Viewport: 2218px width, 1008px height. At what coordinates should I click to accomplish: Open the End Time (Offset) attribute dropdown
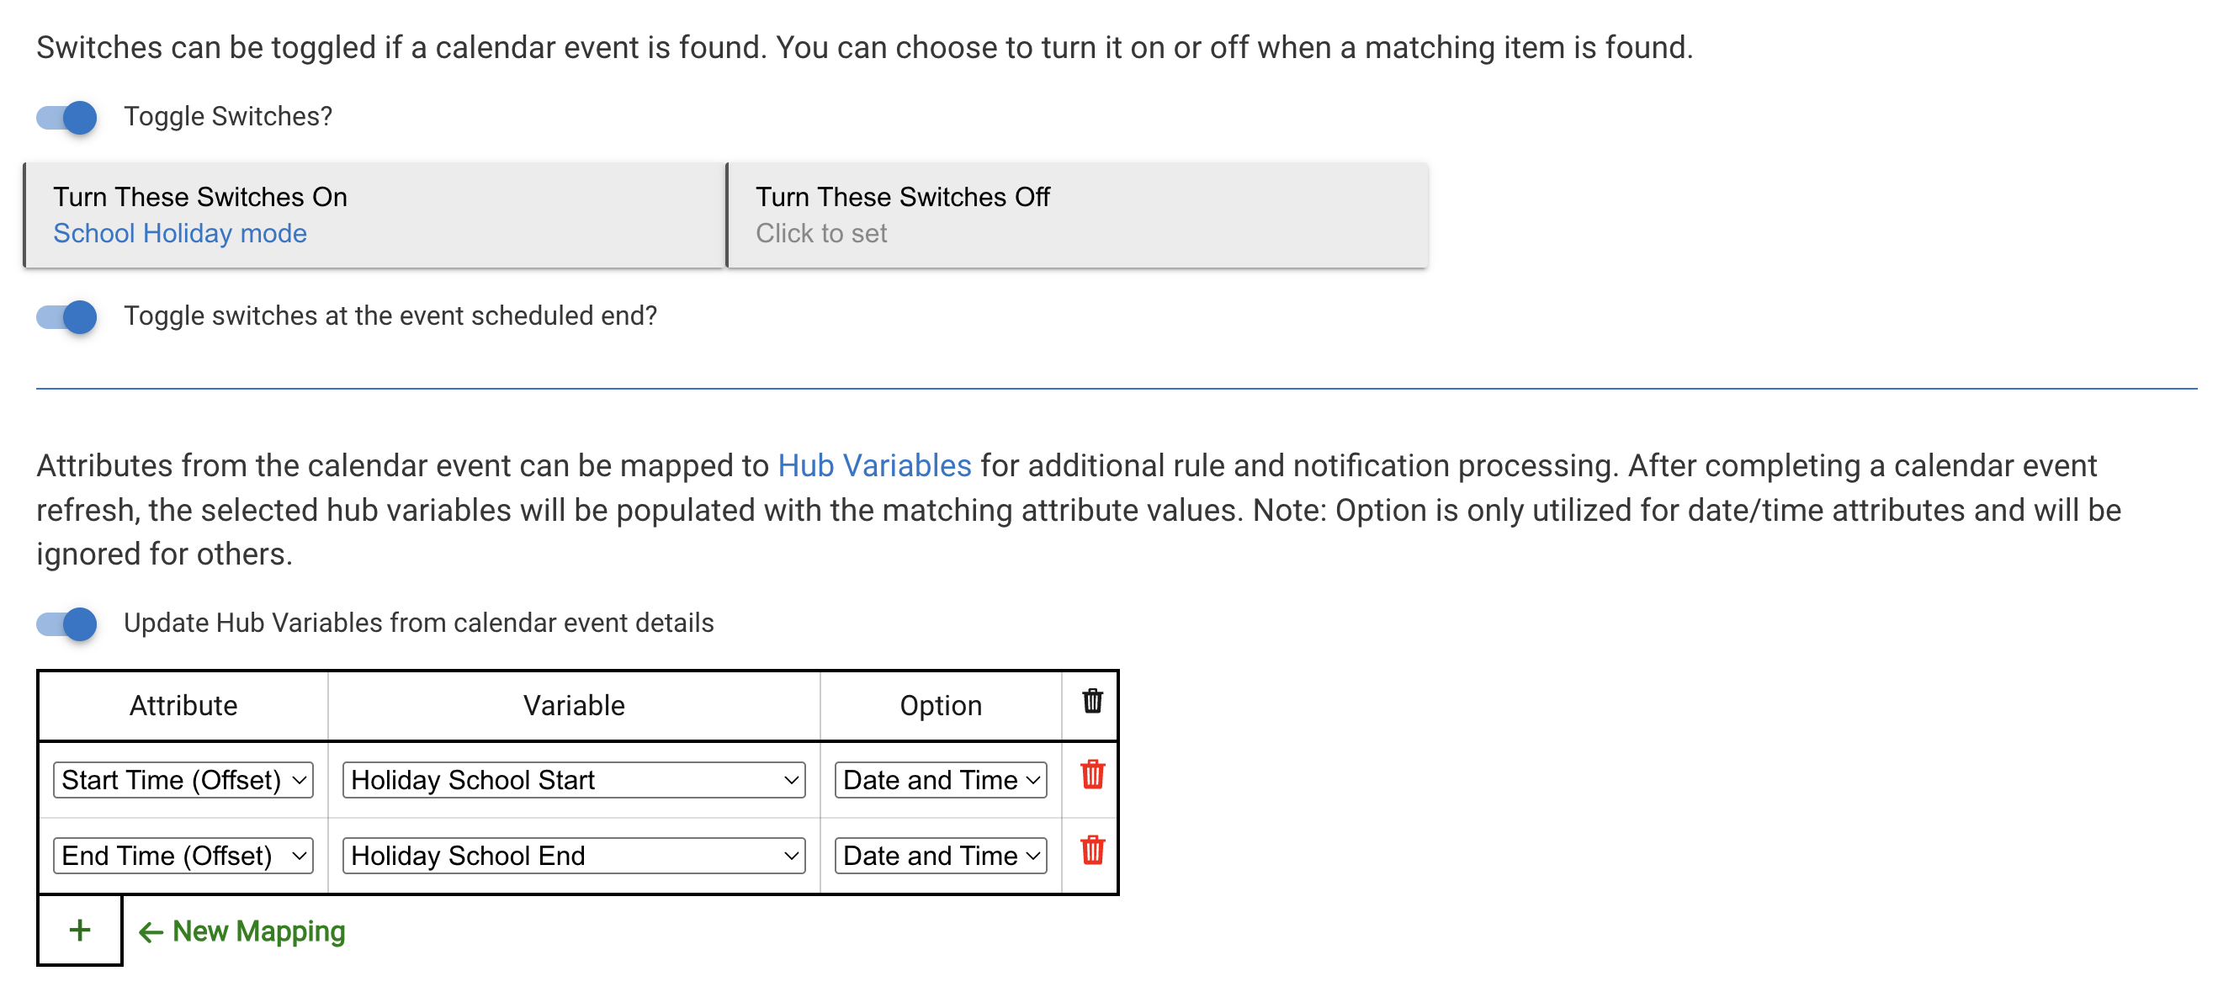pos(183,856)
